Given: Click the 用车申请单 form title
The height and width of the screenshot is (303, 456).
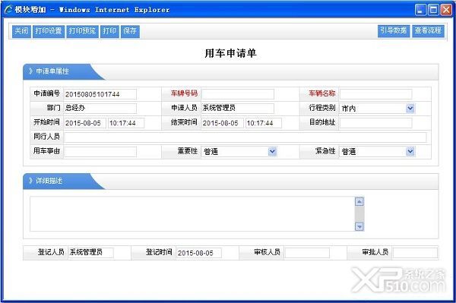Looking at the screenshot, I should coord(230,53).
